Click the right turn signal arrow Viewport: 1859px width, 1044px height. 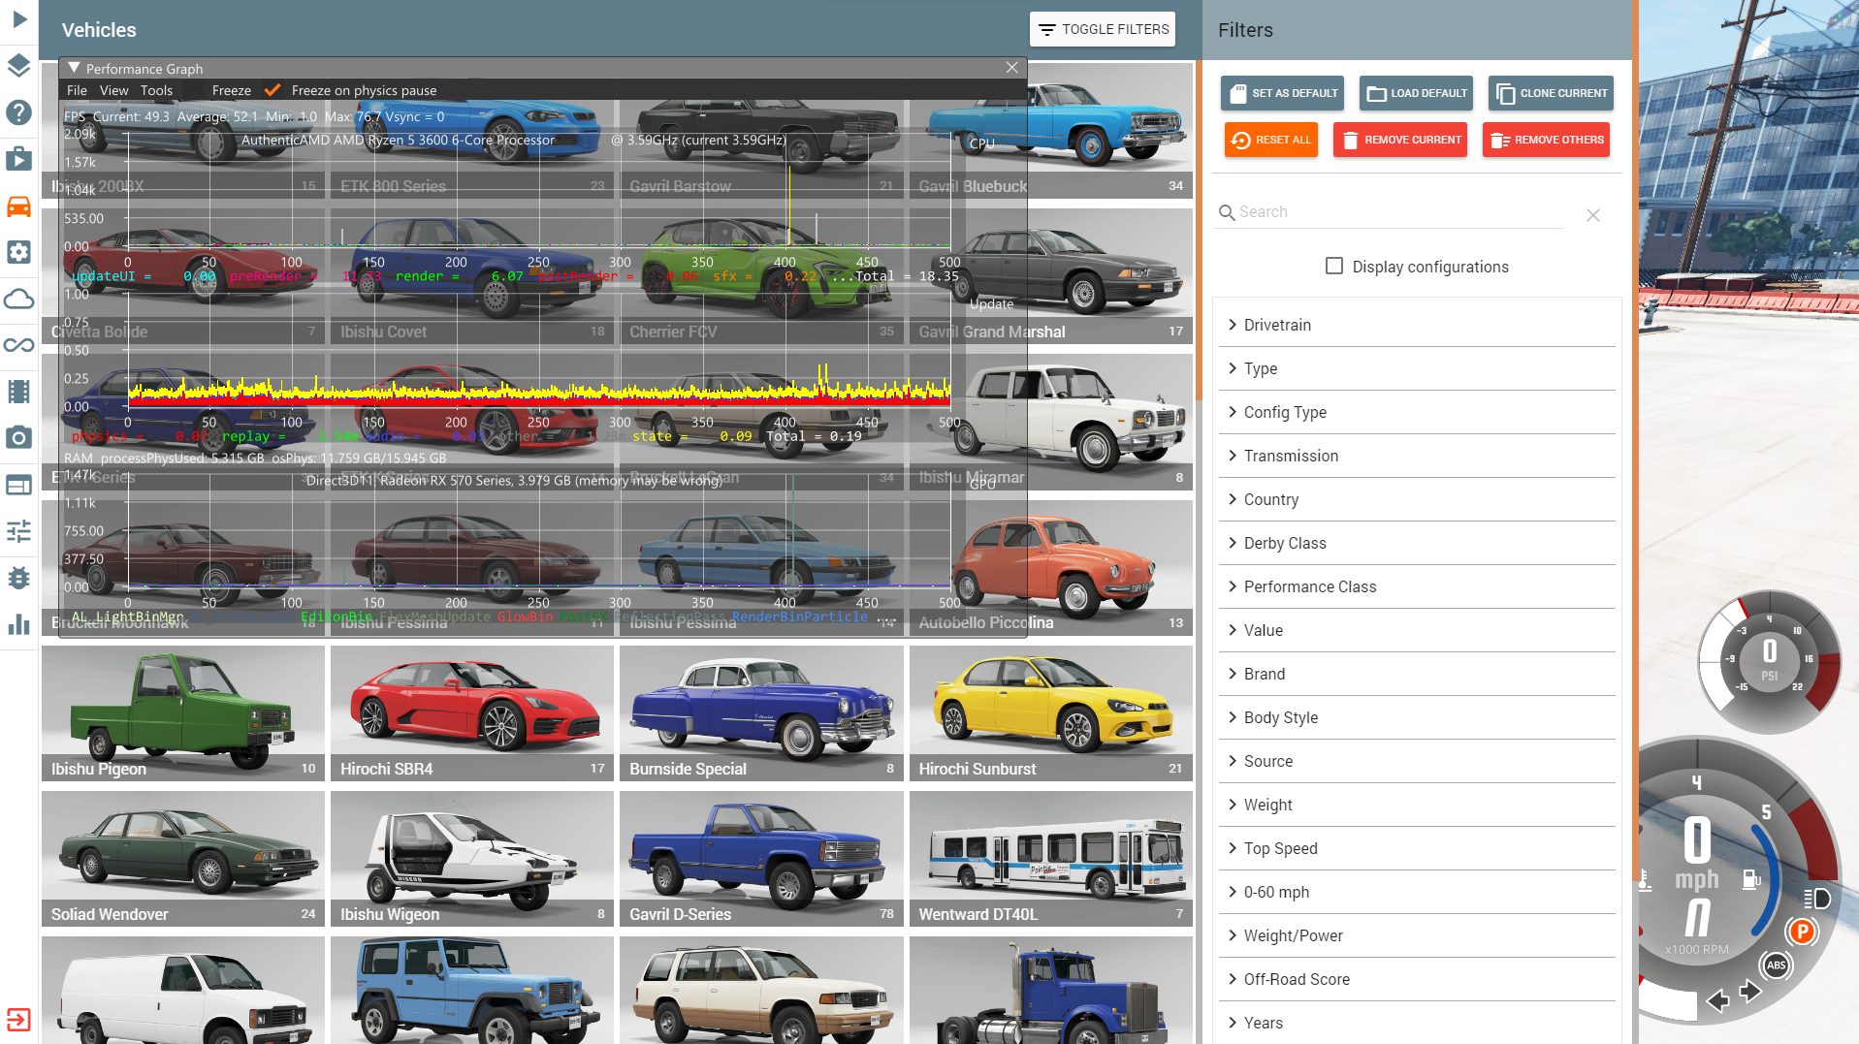pos(1750,991)
